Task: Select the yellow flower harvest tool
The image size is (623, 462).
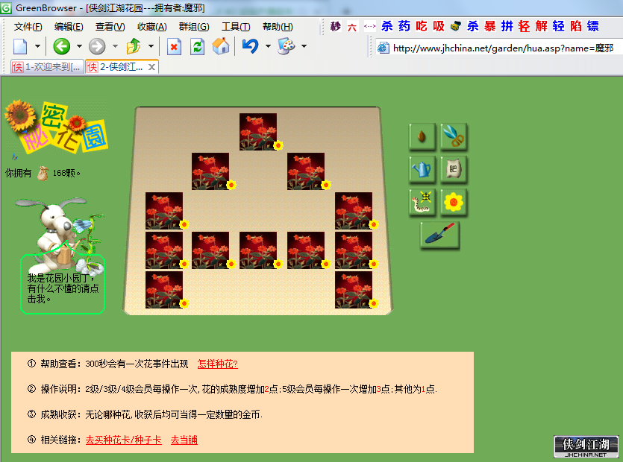Action: pos(454,203)
